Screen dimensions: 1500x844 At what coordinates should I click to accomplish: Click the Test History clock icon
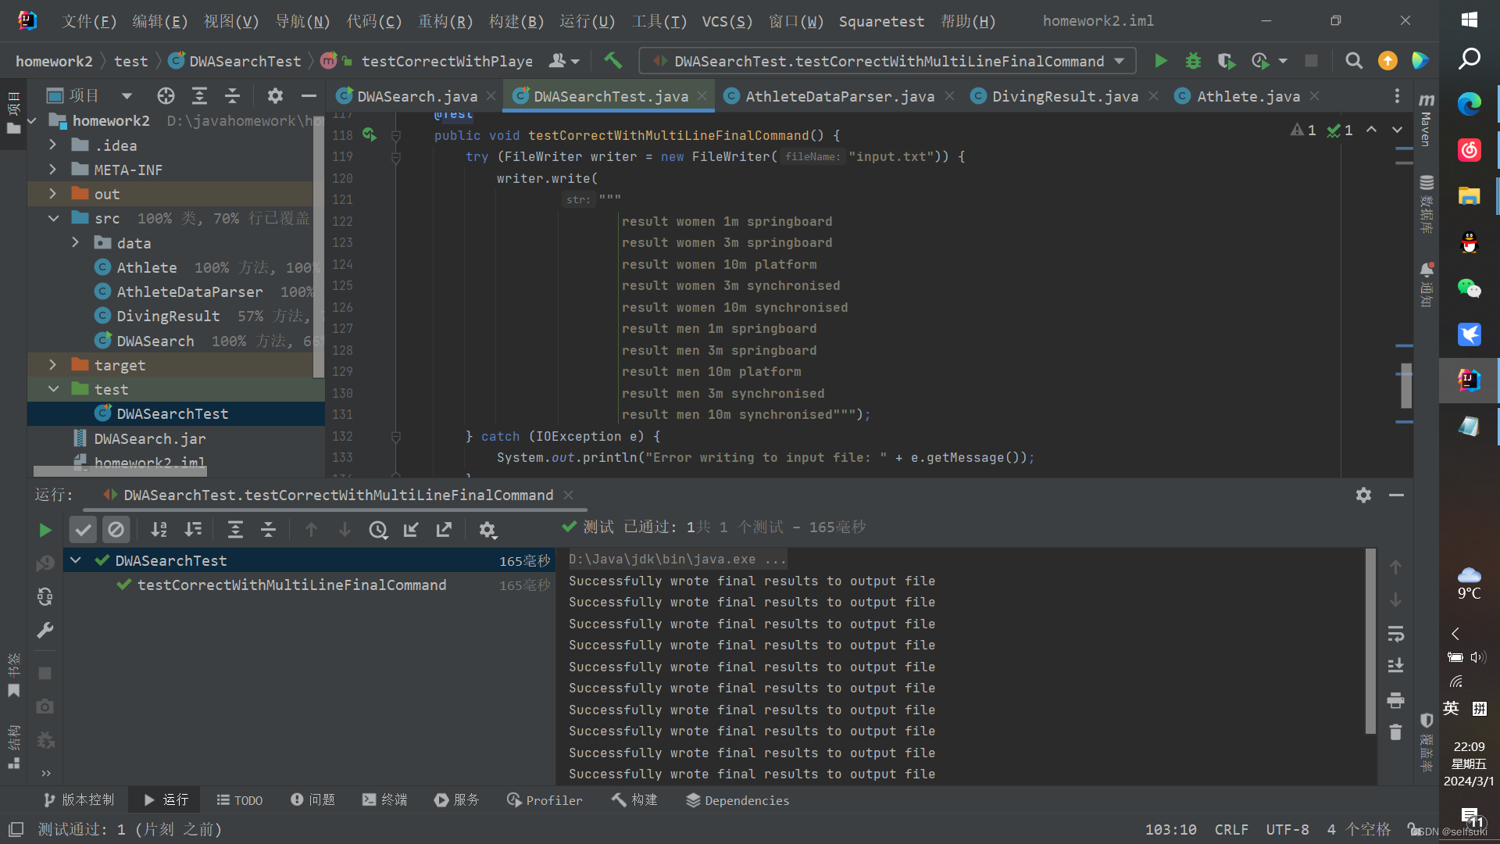pyautogui.click(x=378, y=530)
